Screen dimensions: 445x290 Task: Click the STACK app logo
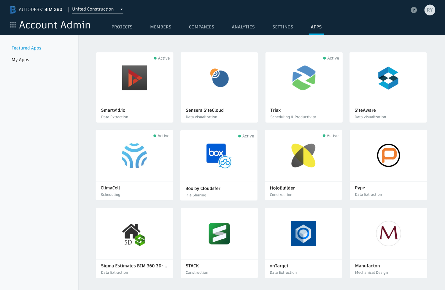coord(219,234)
